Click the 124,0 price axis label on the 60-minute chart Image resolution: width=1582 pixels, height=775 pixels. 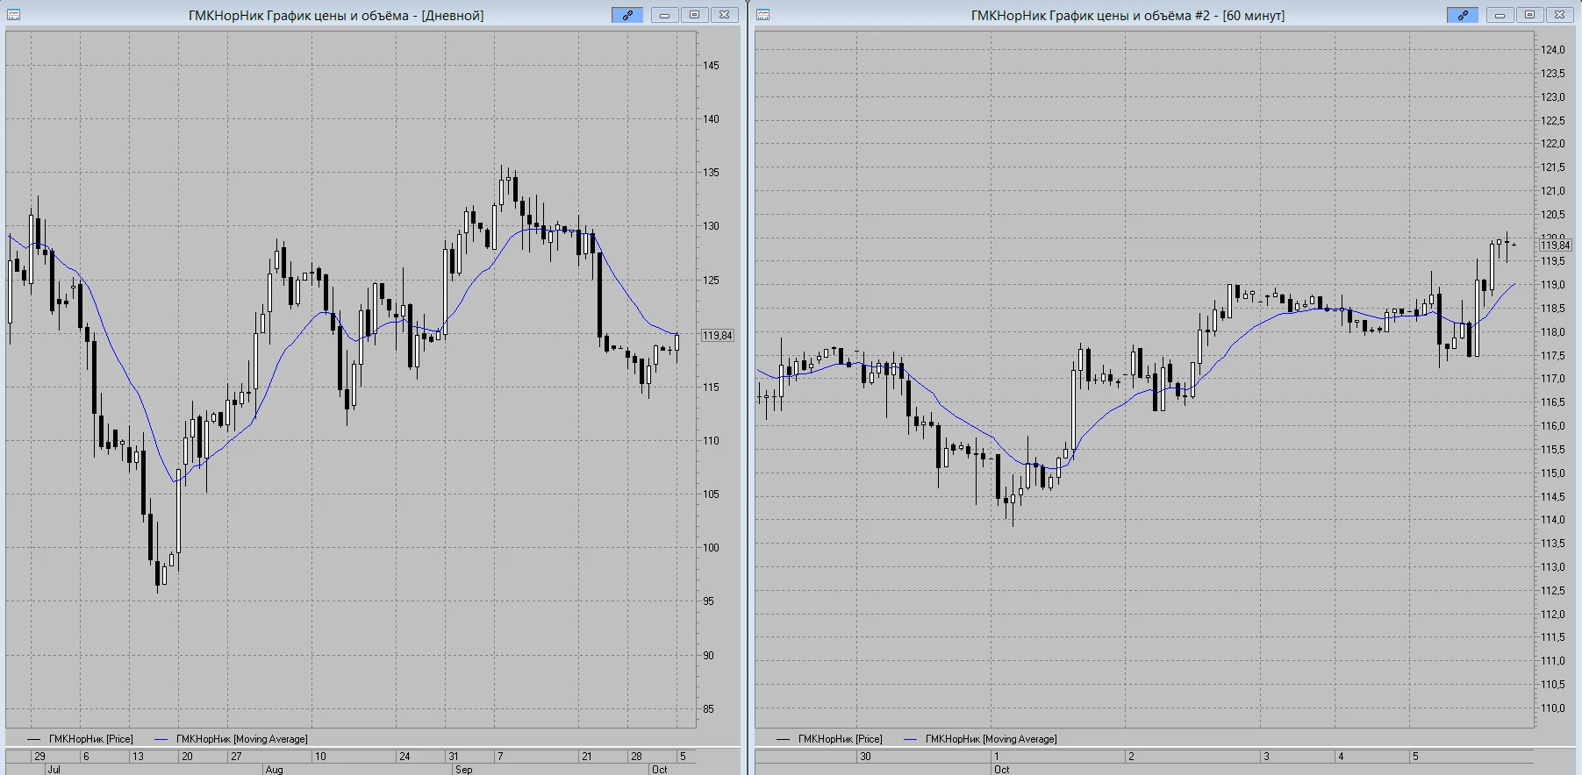pyautogui.click(x=1553, y=50)
